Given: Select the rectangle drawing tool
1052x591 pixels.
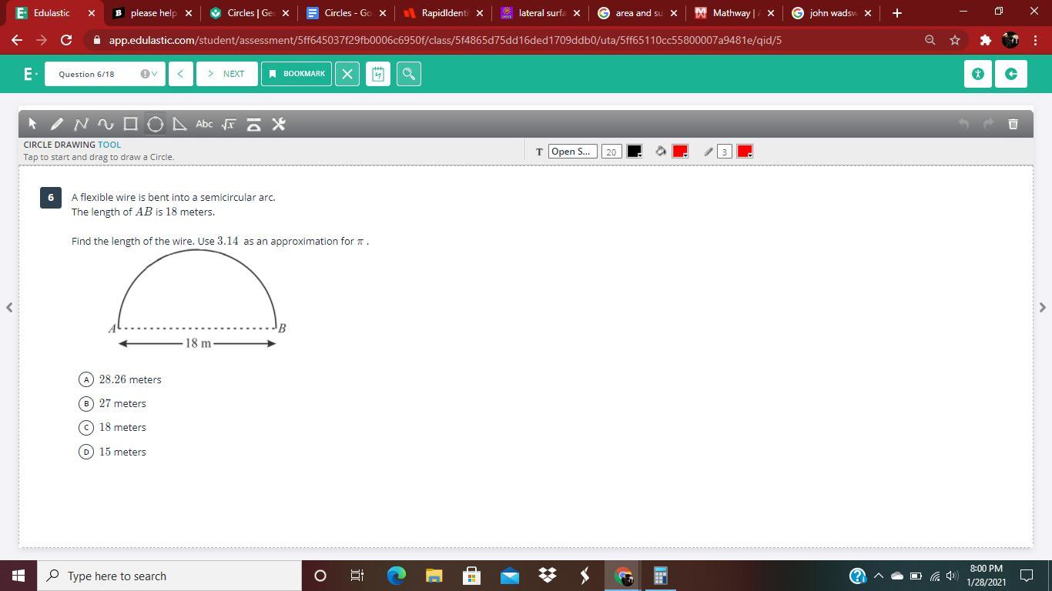Looking at the screenshot, I should click(x=130, y=124).
